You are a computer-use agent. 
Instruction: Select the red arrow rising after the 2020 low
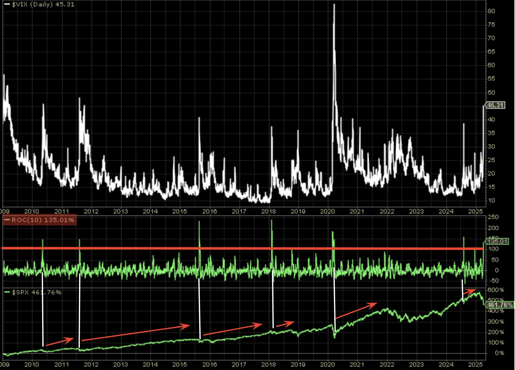tap(355, 311)
